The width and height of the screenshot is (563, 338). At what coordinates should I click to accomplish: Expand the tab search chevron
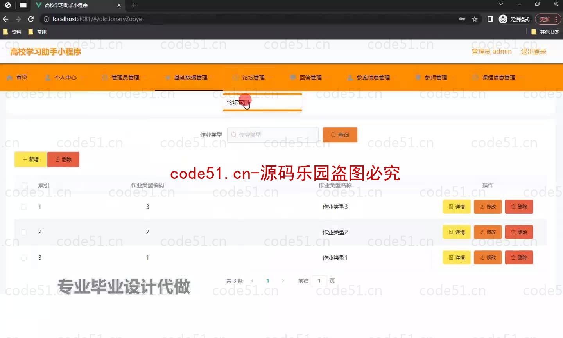(501, 4)
